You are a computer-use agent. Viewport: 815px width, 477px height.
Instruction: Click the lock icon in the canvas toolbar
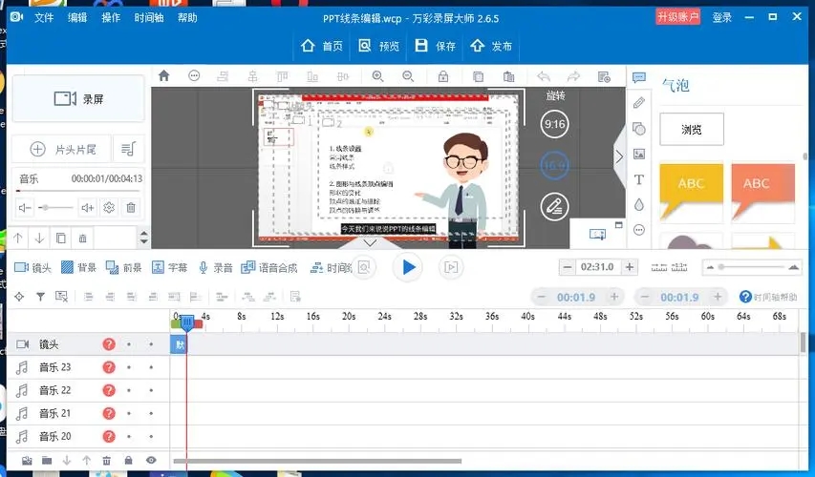443,76
